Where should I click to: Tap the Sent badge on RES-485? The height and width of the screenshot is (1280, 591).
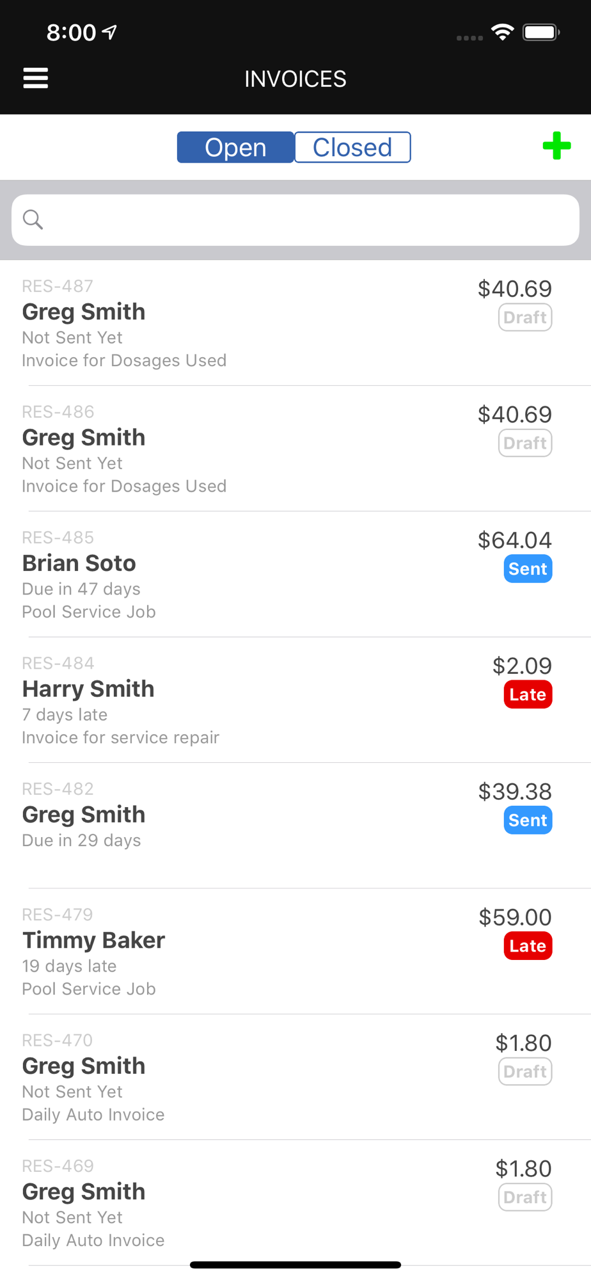528,569
